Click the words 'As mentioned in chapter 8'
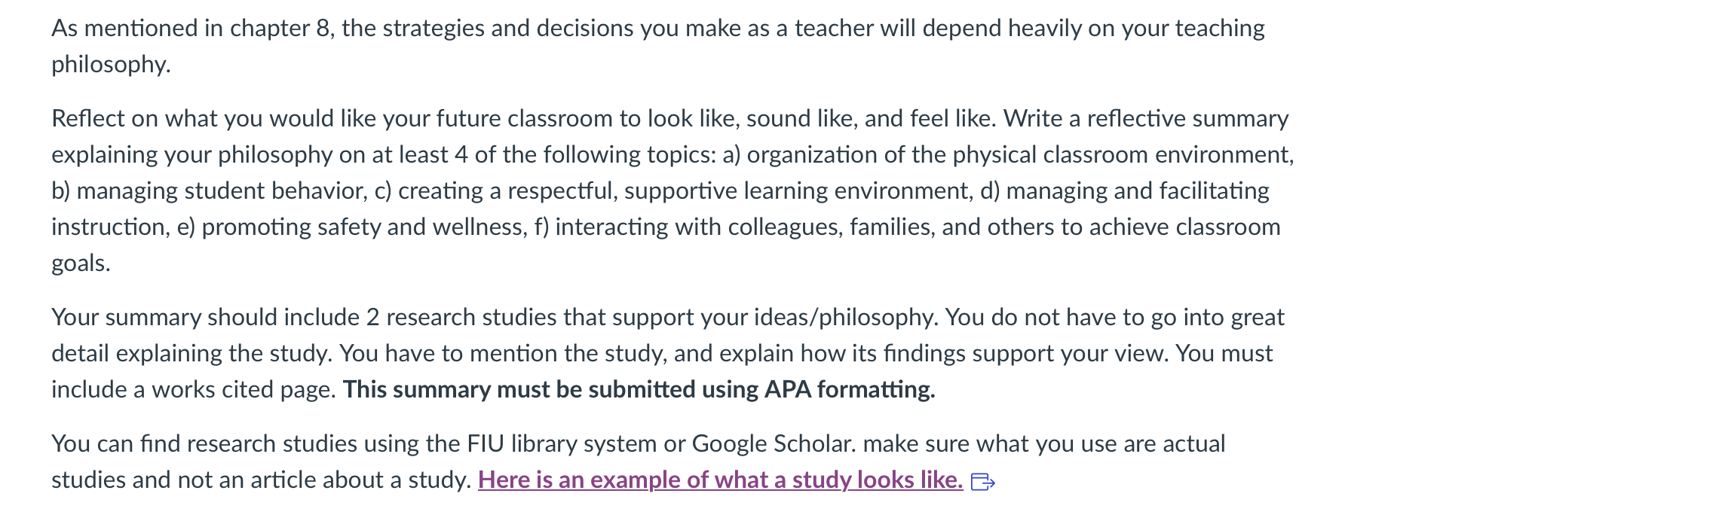 (x=193, y=28)
